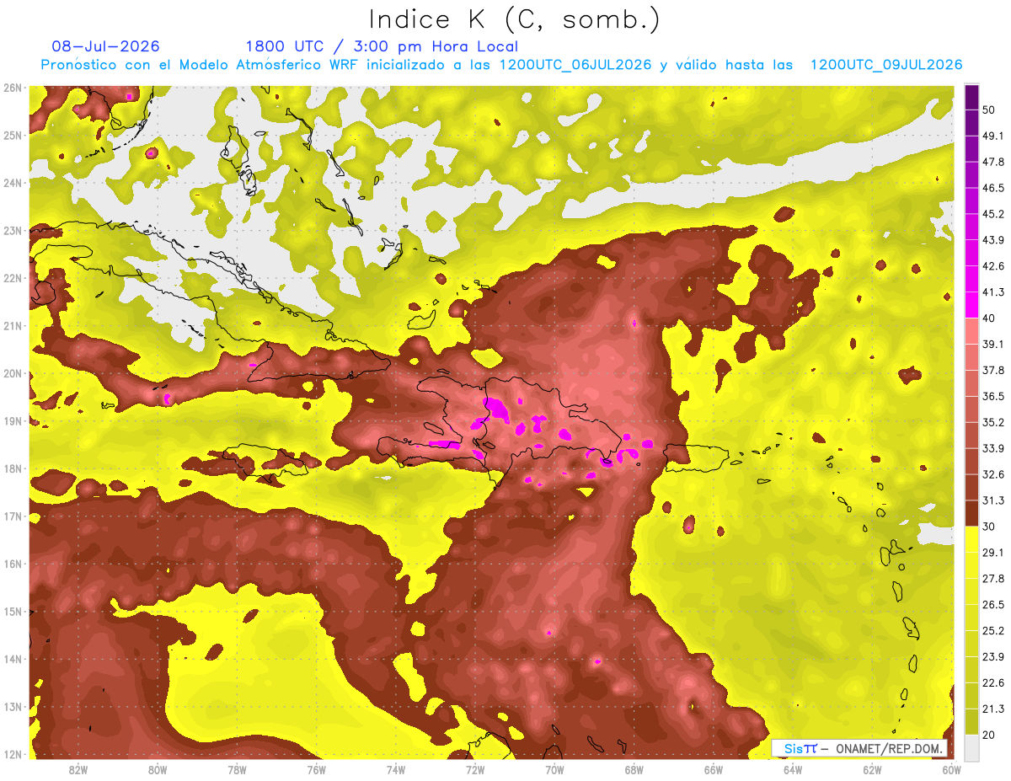The image size is (1011, 781).
Task: Click the 66W longitude label
Action: (x=713, y=769)
